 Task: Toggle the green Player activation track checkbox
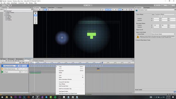coord(2,72)
